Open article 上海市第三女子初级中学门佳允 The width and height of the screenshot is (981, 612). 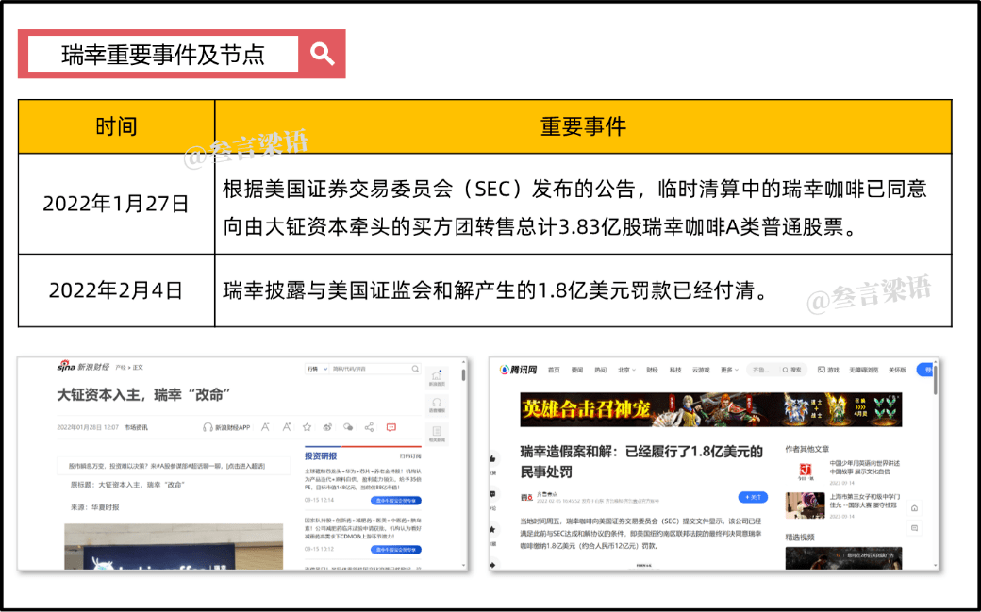click(865, 501)
